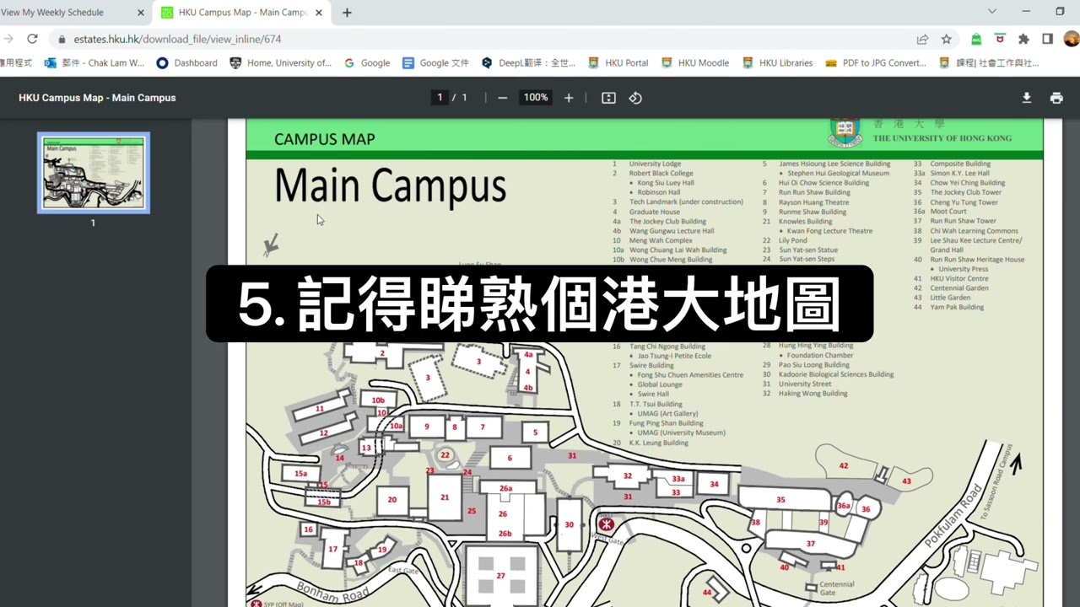Open the DeepL翻译 bookmark

tap(528, 63)
